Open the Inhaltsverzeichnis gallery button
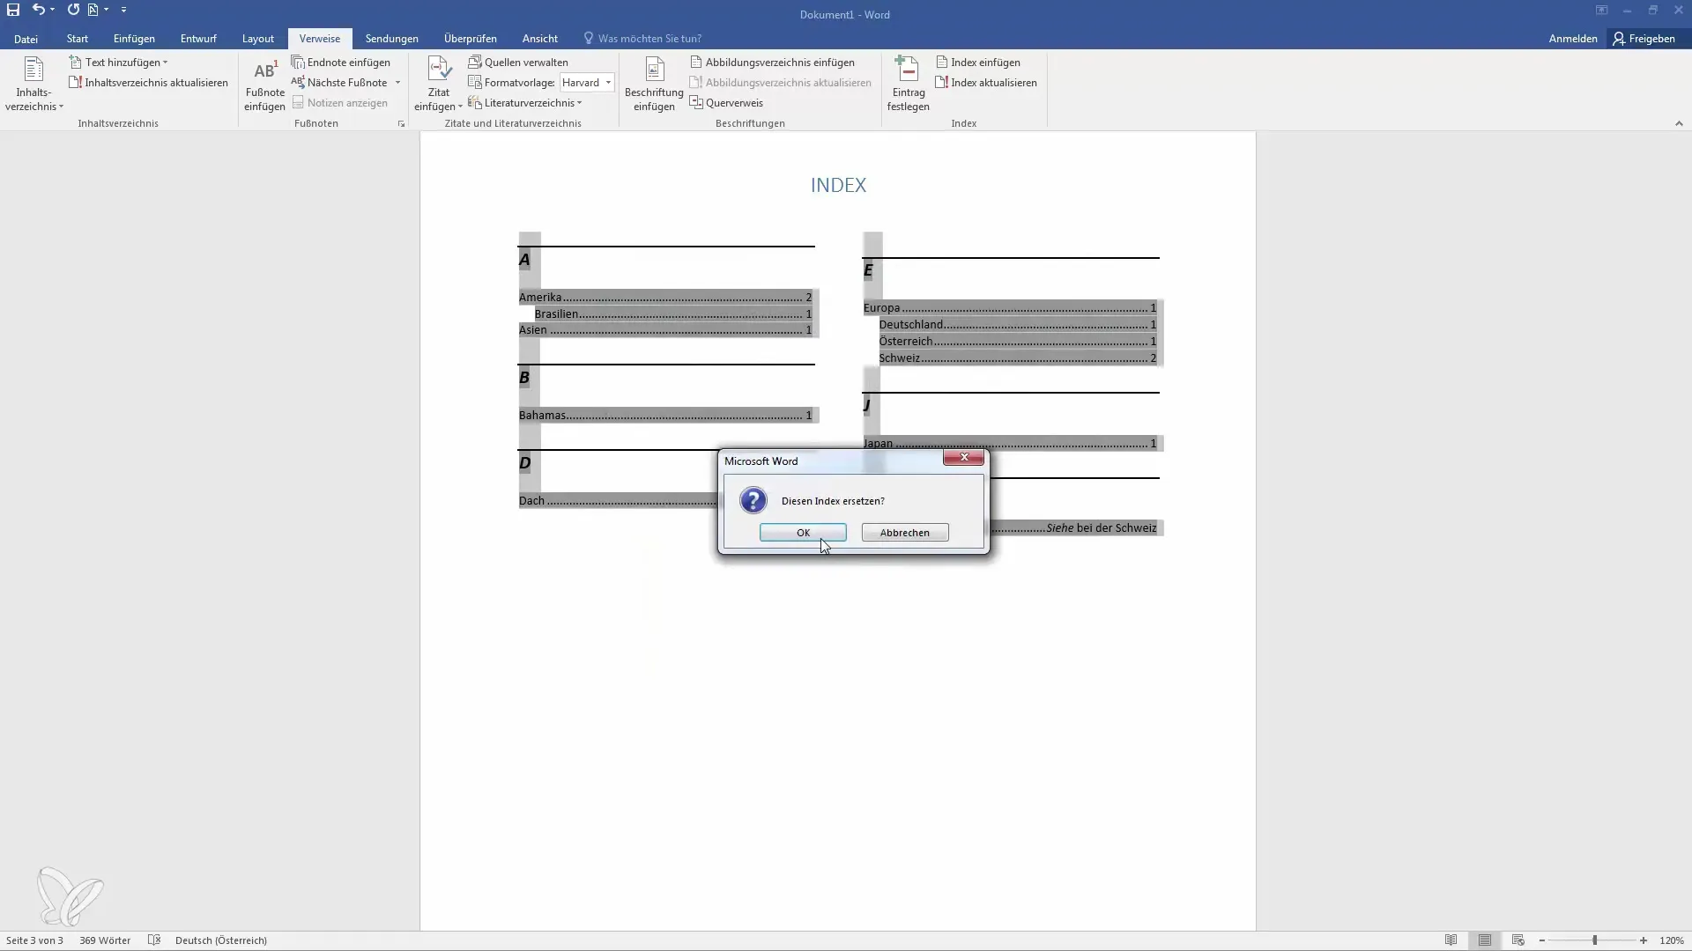 tap(34, 85)
